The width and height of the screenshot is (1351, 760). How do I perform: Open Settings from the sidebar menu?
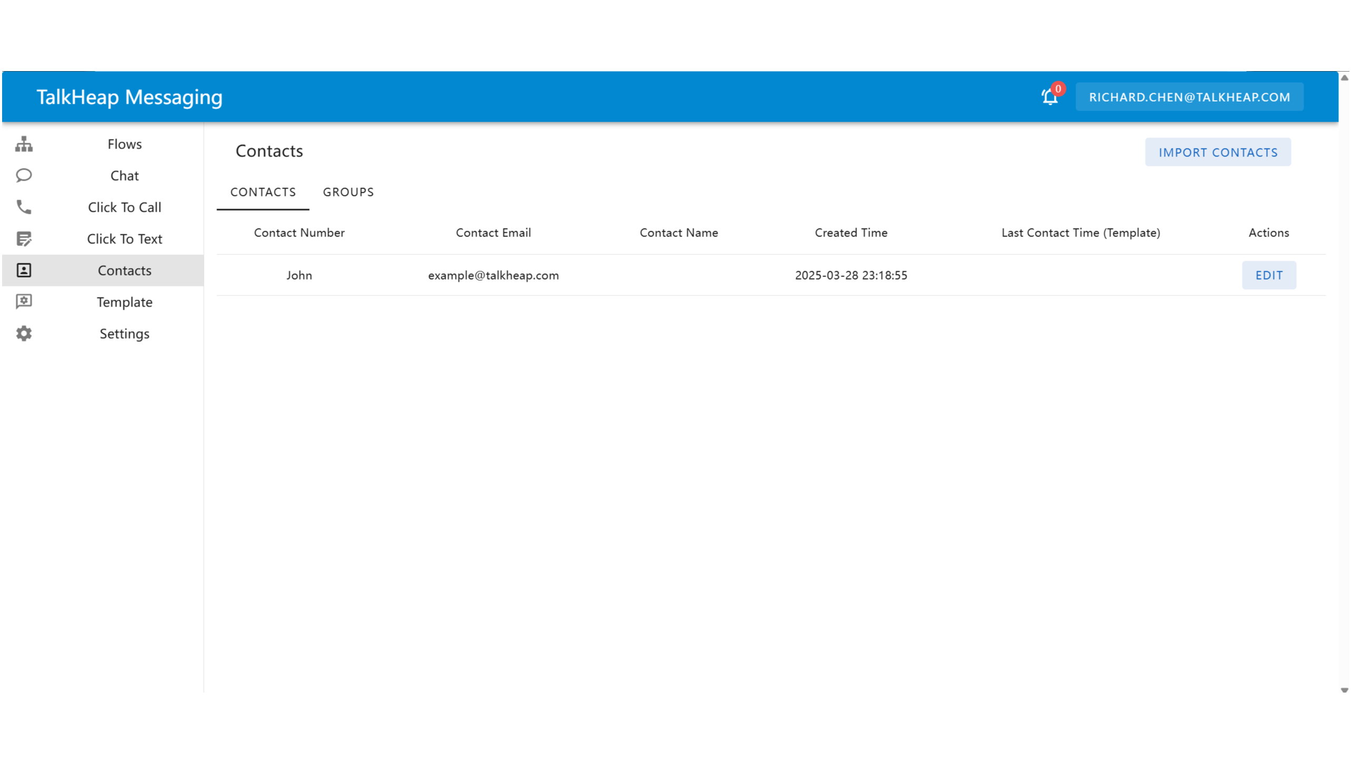click(124, 333)
